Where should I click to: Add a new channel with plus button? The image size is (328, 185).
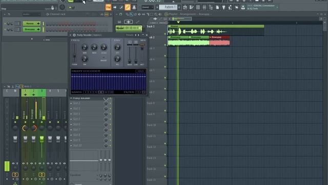coord(32,39)
